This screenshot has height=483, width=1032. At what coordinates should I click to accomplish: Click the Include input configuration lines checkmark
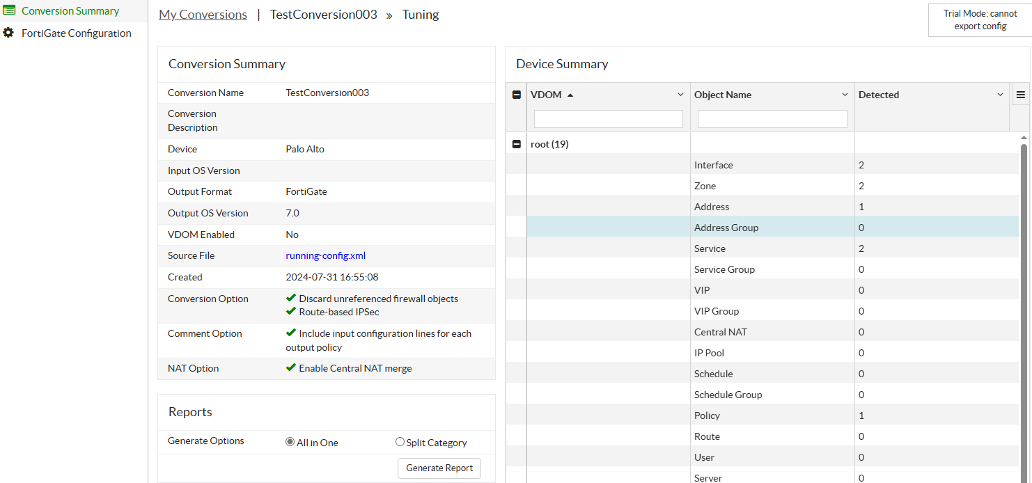coord(291,333)
